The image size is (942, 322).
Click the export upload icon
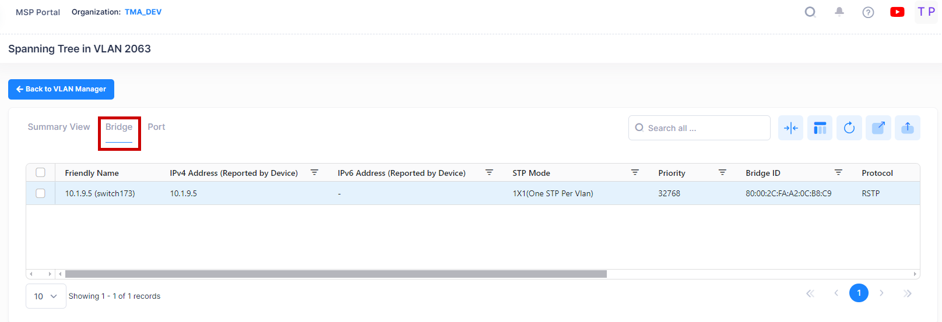[x=908, y=128]
